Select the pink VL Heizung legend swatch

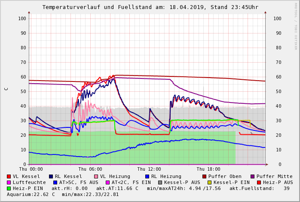[x=95, y=176]
